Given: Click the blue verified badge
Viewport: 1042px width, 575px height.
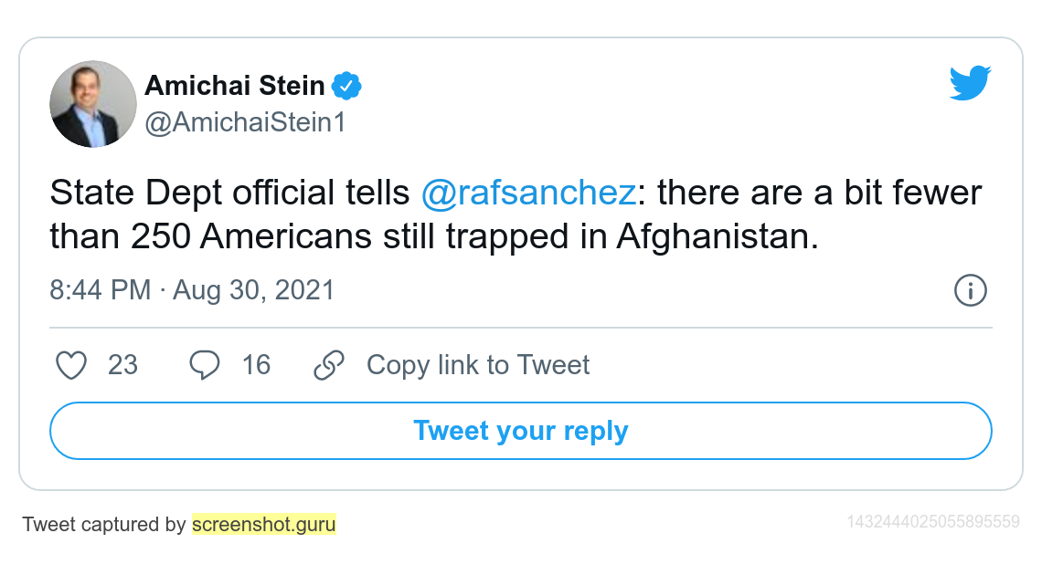Looking at the screenshot, I should [x=346, y=86].
